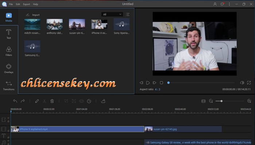Select the iPhone X video thumbnail in the library

(x=99, y=24)
